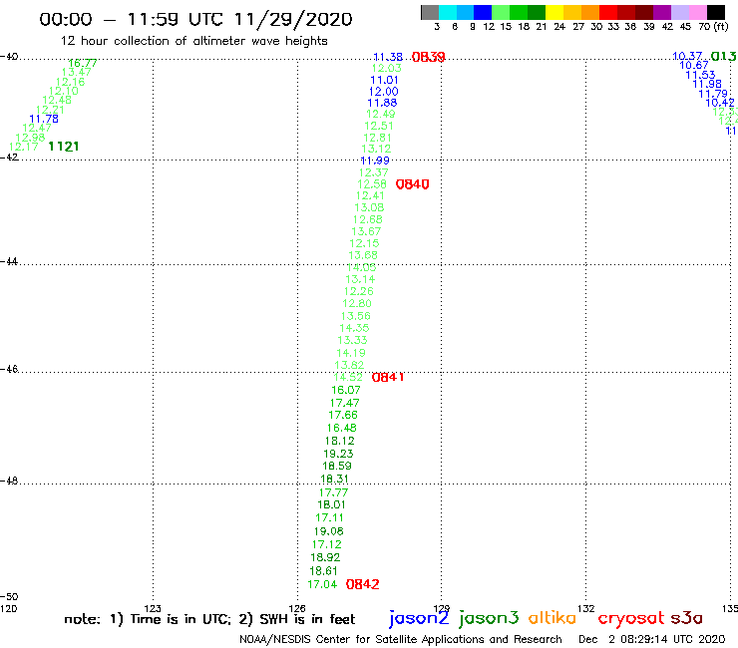Click the blue wave height value 11.53 on the right-hand track
The width and height of the screenshot is (738, 648).
(700, 75)
